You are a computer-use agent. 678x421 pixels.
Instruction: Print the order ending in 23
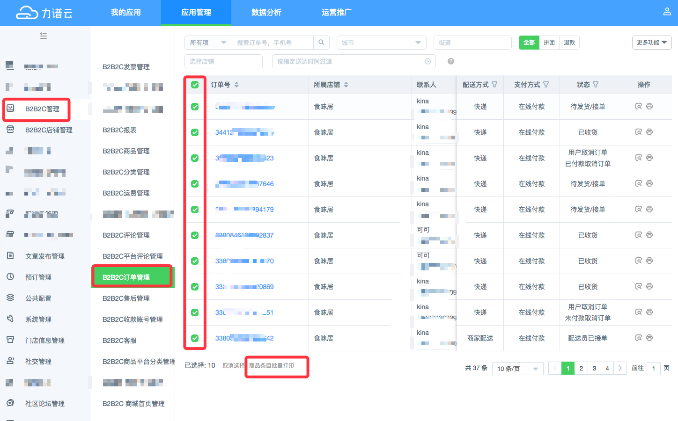click(649, 158)
